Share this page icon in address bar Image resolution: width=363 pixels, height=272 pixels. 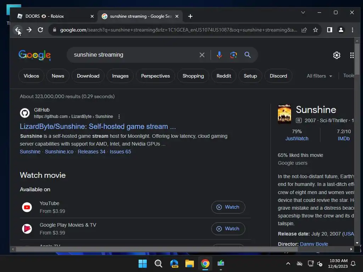(x=304, y=30)
